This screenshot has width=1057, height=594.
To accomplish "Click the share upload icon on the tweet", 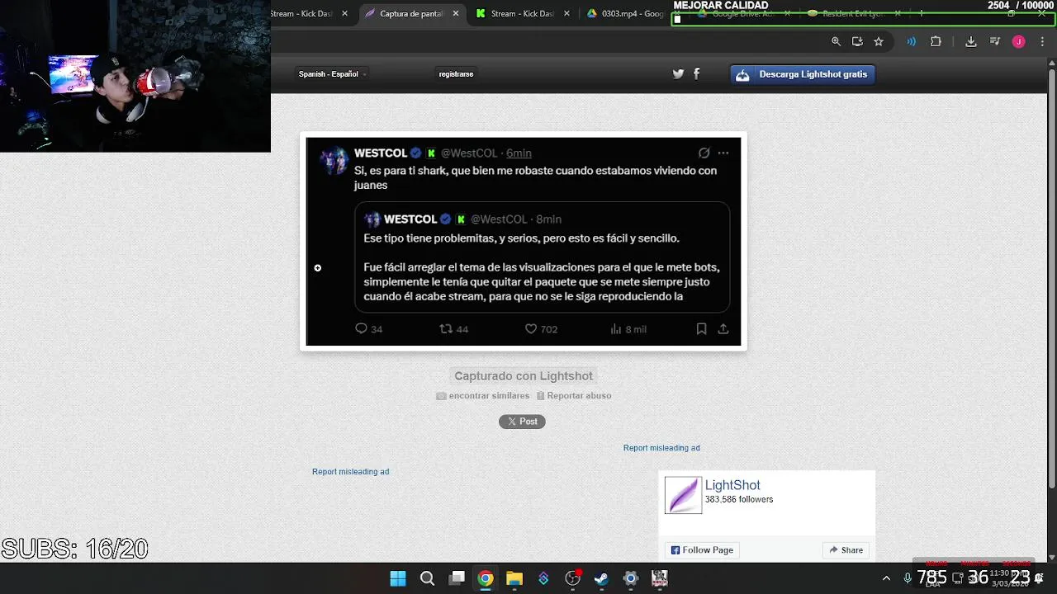I will point(723,328).
